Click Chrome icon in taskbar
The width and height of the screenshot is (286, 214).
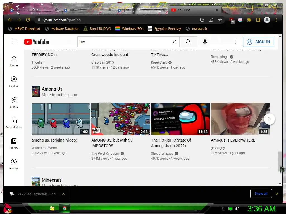click(x=64, y=208)
